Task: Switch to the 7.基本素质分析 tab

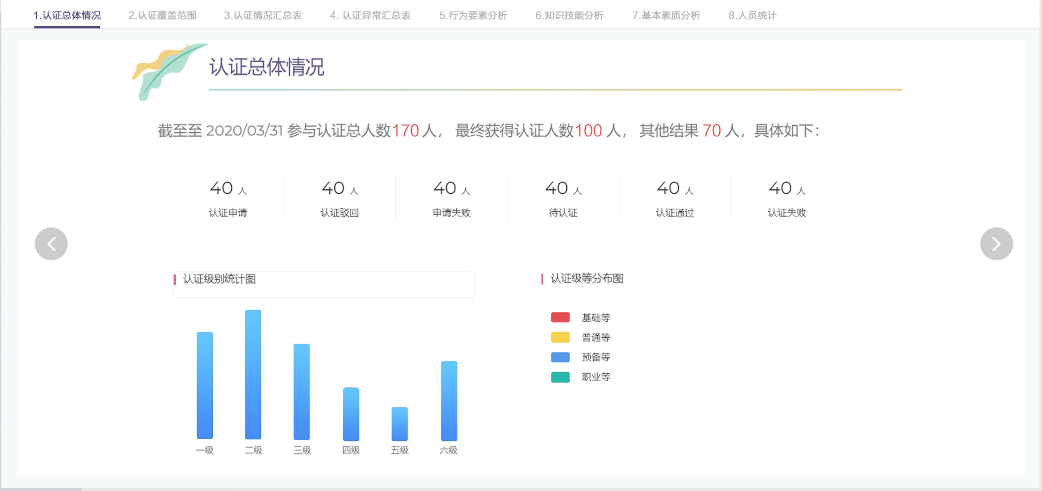Action: point(666,16)
